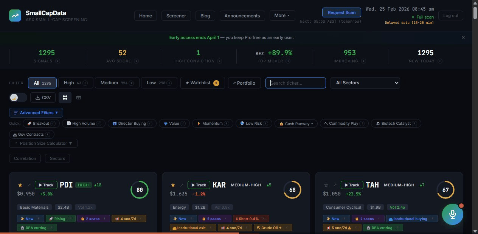Open the All Sectors dropdown
This screenshot has height=234, width=478.
[x=365, y=83]
